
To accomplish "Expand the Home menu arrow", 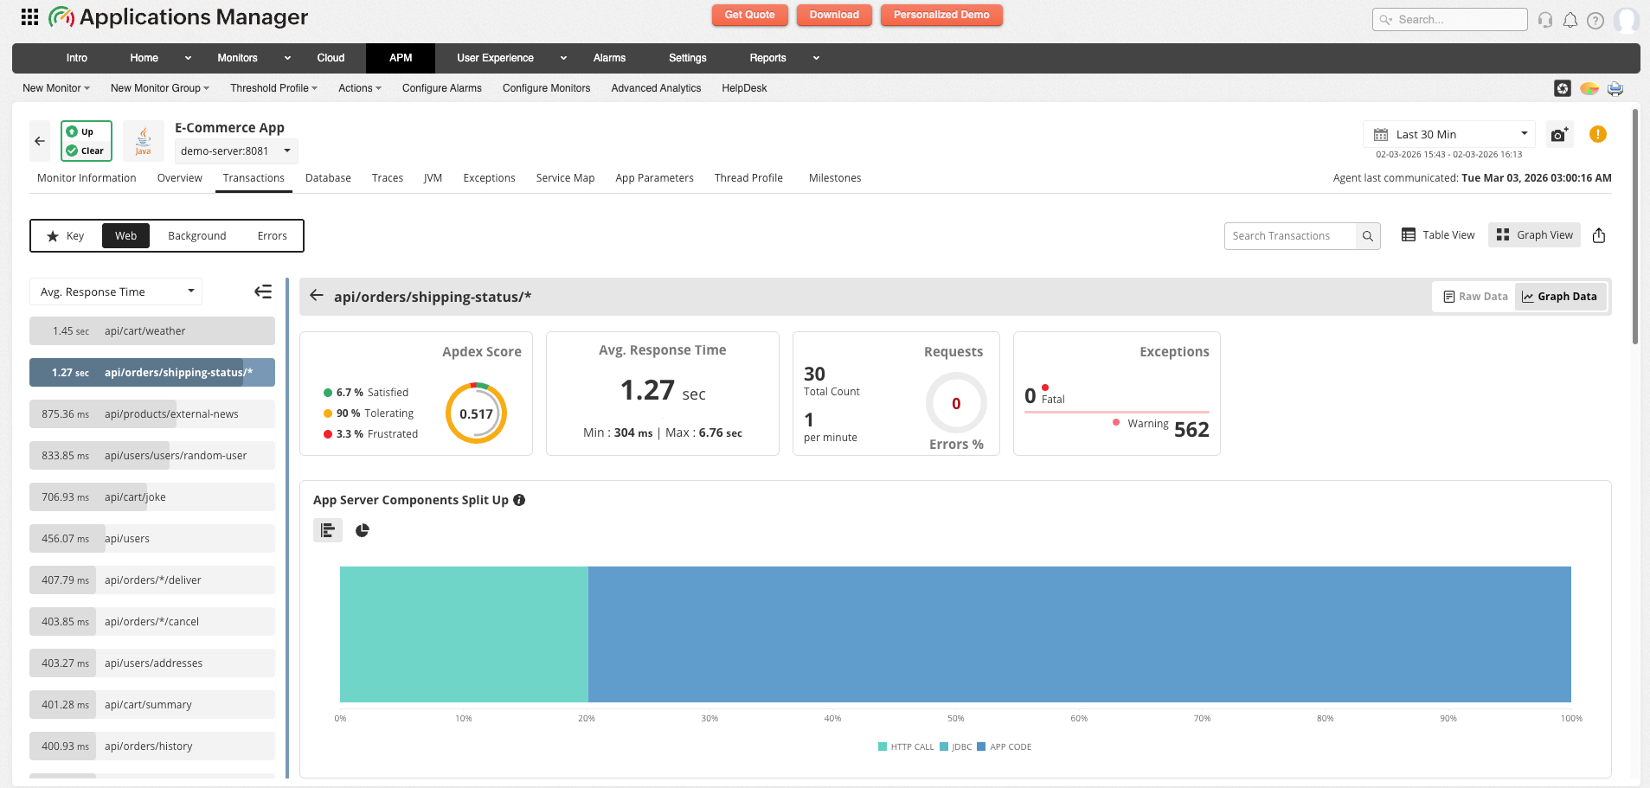I will tap(188, 58).
